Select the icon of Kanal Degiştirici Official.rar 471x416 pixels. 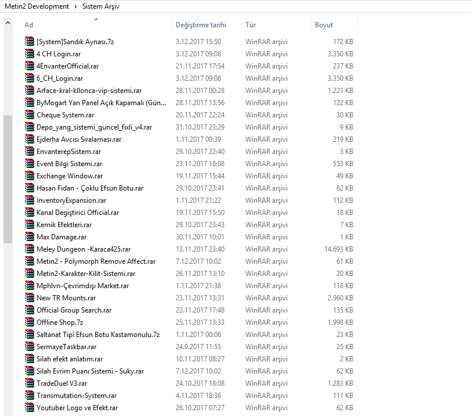coord(30,212)
